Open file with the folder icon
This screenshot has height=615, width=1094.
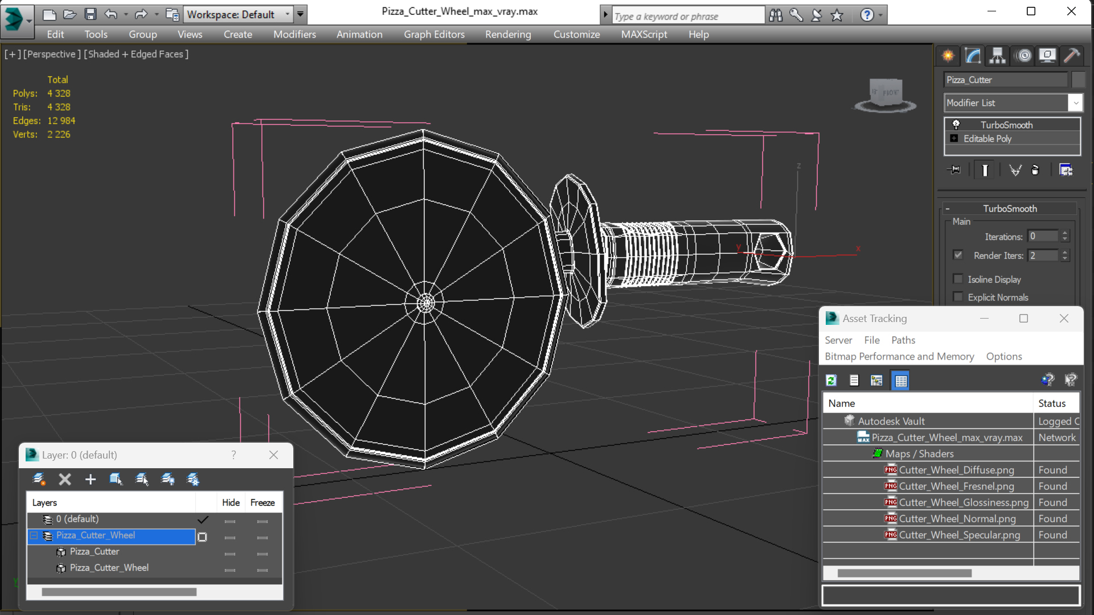(x=69, y=14)
